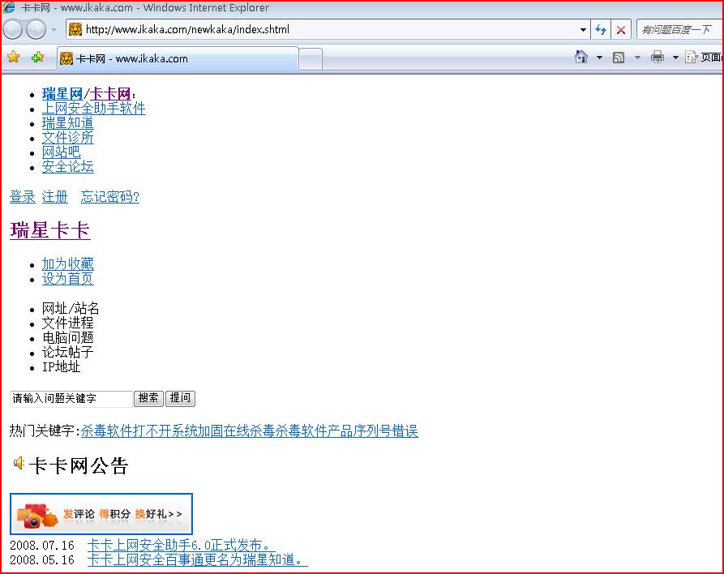724x574 pixels.
Task: Open the 卡卡网 top navigation link
Action: coord(110,94)
